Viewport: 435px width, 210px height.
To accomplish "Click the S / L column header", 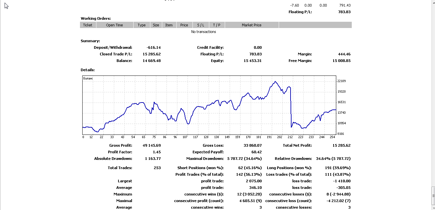I will (201, 25).
